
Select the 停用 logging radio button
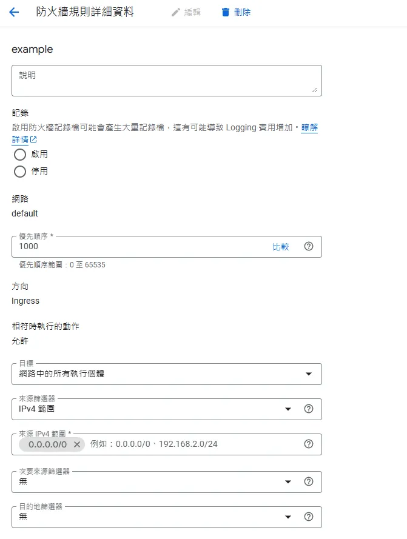click(19, 172)
